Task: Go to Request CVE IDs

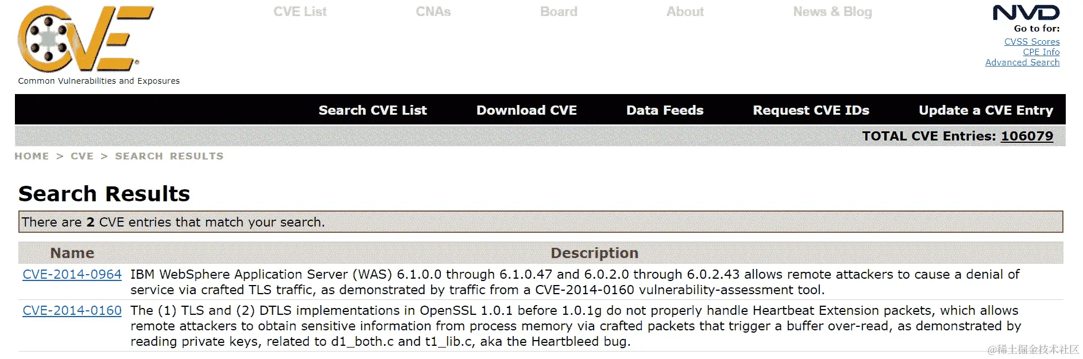Action: click(x=811, y=110)
